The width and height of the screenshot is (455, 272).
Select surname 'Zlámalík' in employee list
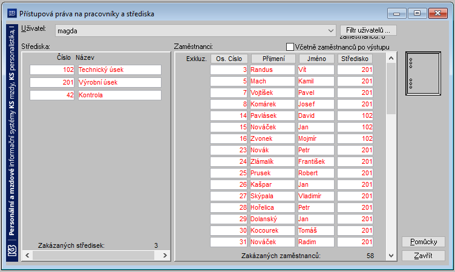[272, 161]
